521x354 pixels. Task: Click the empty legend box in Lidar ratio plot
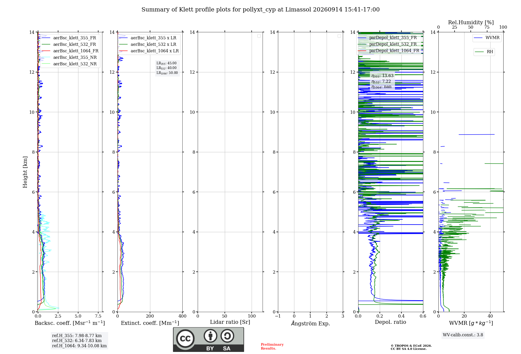259,36
